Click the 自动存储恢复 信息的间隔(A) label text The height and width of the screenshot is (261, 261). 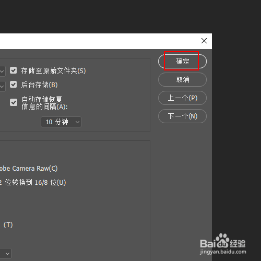pos(44,103)
